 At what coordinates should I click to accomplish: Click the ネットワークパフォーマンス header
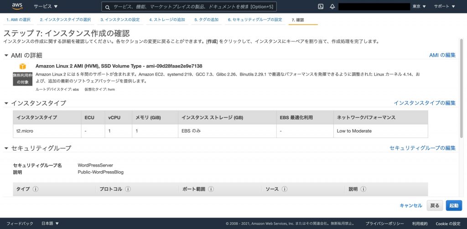tap(381, 117)
